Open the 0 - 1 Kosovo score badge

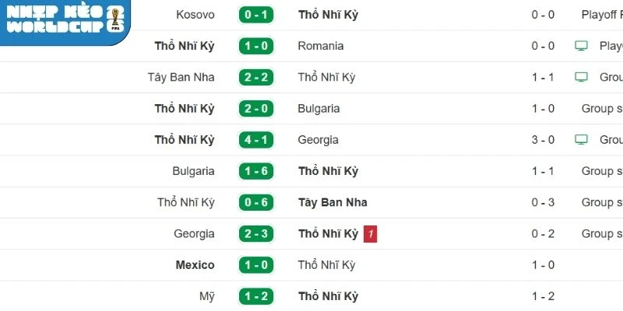pyautogui.click(x=256, y=15)
